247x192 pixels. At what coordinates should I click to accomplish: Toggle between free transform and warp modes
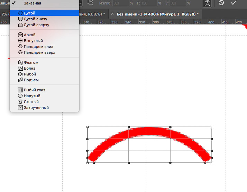coord(207,3)
